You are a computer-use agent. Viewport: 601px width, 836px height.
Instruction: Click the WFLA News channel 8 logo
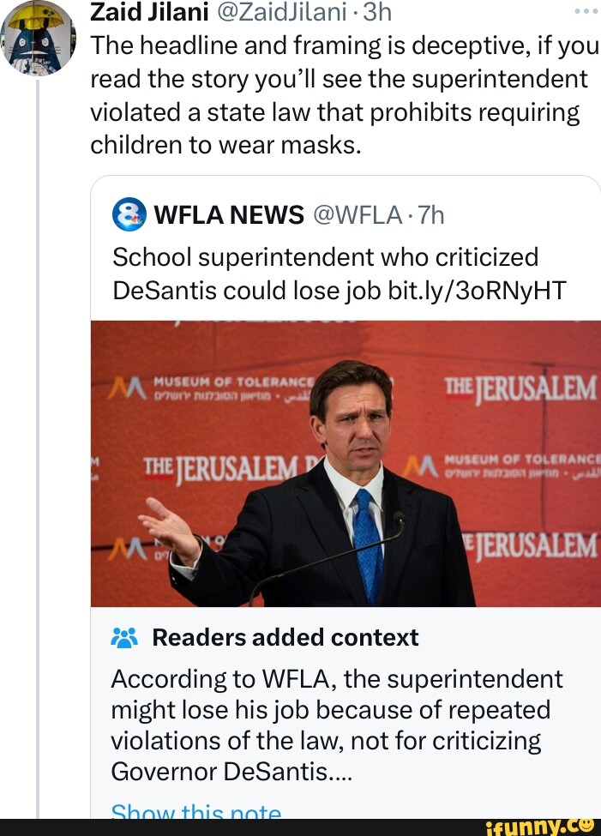pos(129,214)
